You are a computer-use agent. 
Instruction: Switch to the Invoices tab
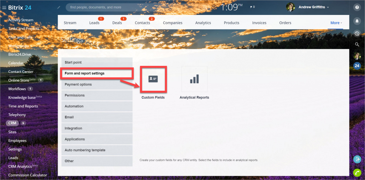coord(259,23)
